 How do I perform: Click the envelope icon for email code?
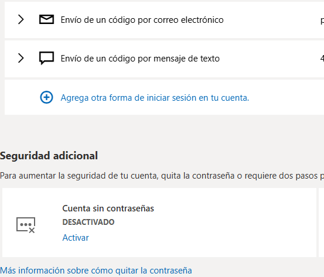click(46, 19)
